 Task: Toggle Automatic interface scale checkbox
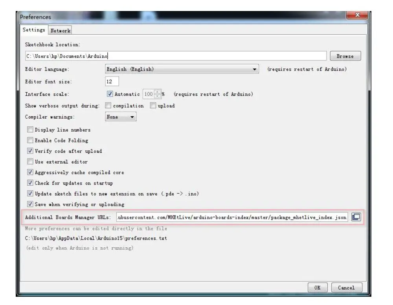110,94
